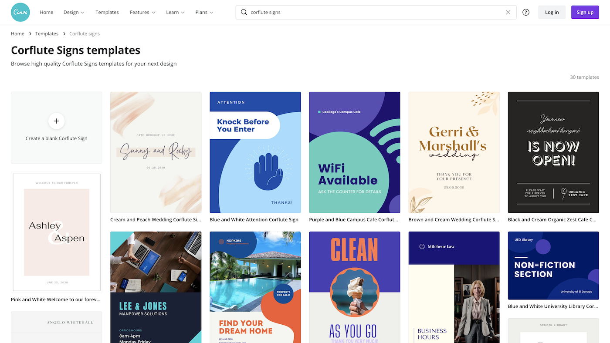610x343 pixels.
Task: Click Purple and Blue Campus Cafe title
Action: [x=353, y=220]
